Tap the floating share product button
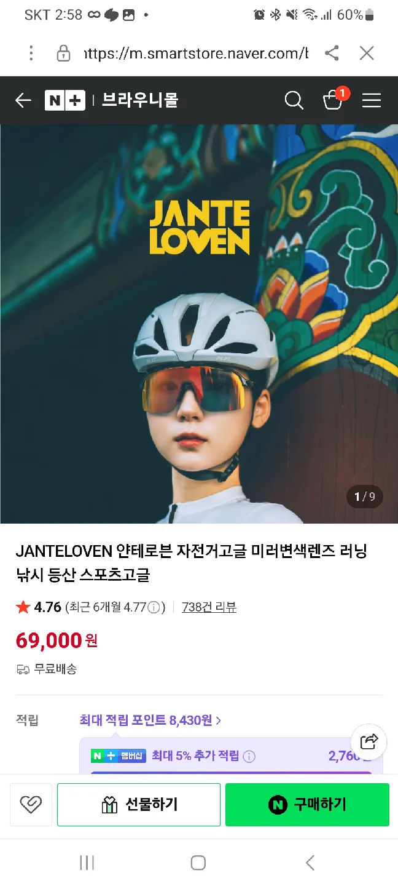Screen dimensions: 398x886 369,741
